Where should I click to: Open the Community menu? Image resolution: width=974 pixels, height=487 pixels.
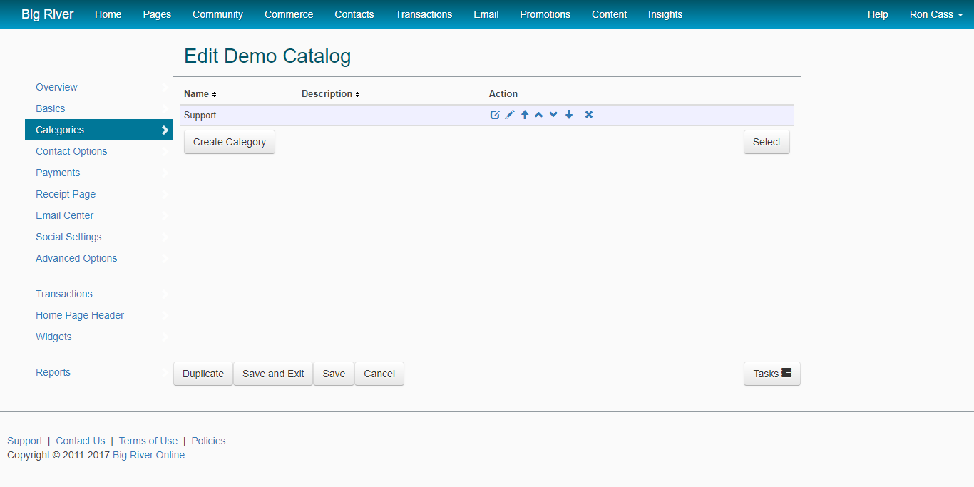pos(217,14)
